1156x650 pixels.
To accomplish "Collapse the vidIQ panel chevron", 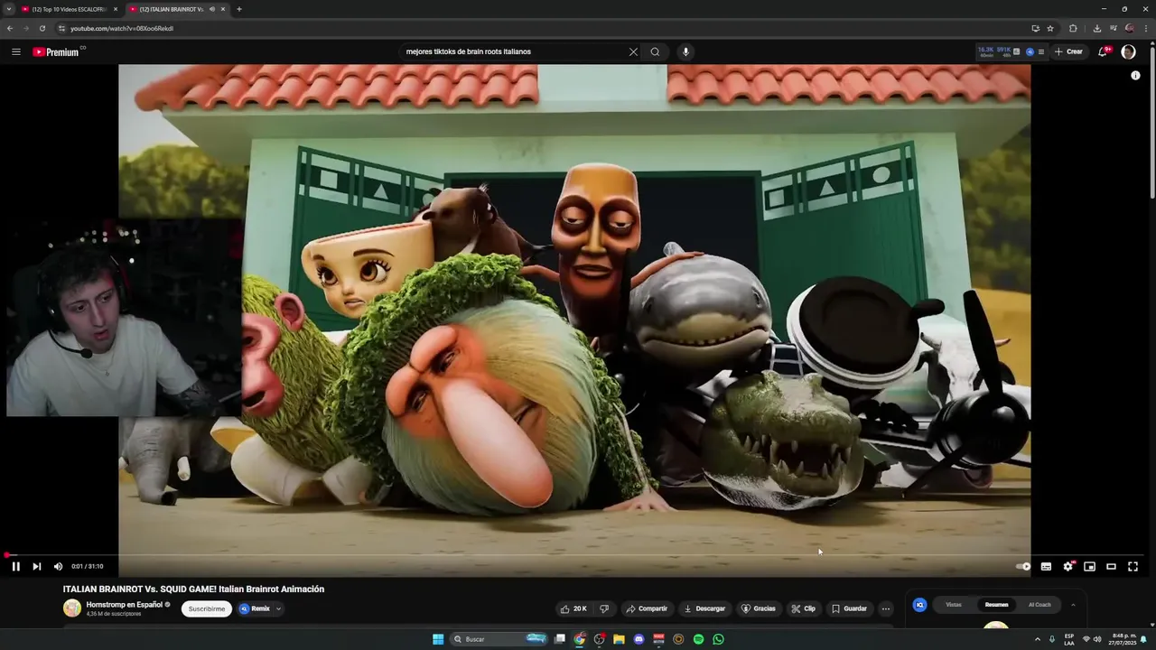I will (x=1073, y=605).
